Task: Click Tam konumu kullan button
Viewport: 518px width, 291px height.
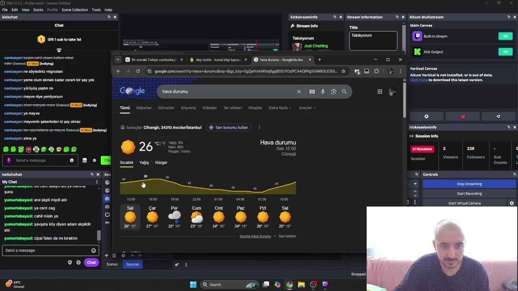Action: tap(228, 127)
